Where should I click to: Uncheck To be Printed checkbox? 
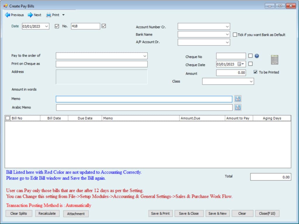click(x=255, y=72)
